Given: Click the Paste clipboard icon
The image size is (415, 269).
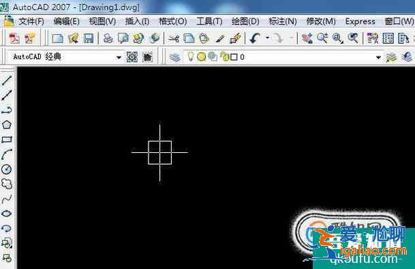Looking at the screenshot, I should pyautogui.click(x=204, y=39).
